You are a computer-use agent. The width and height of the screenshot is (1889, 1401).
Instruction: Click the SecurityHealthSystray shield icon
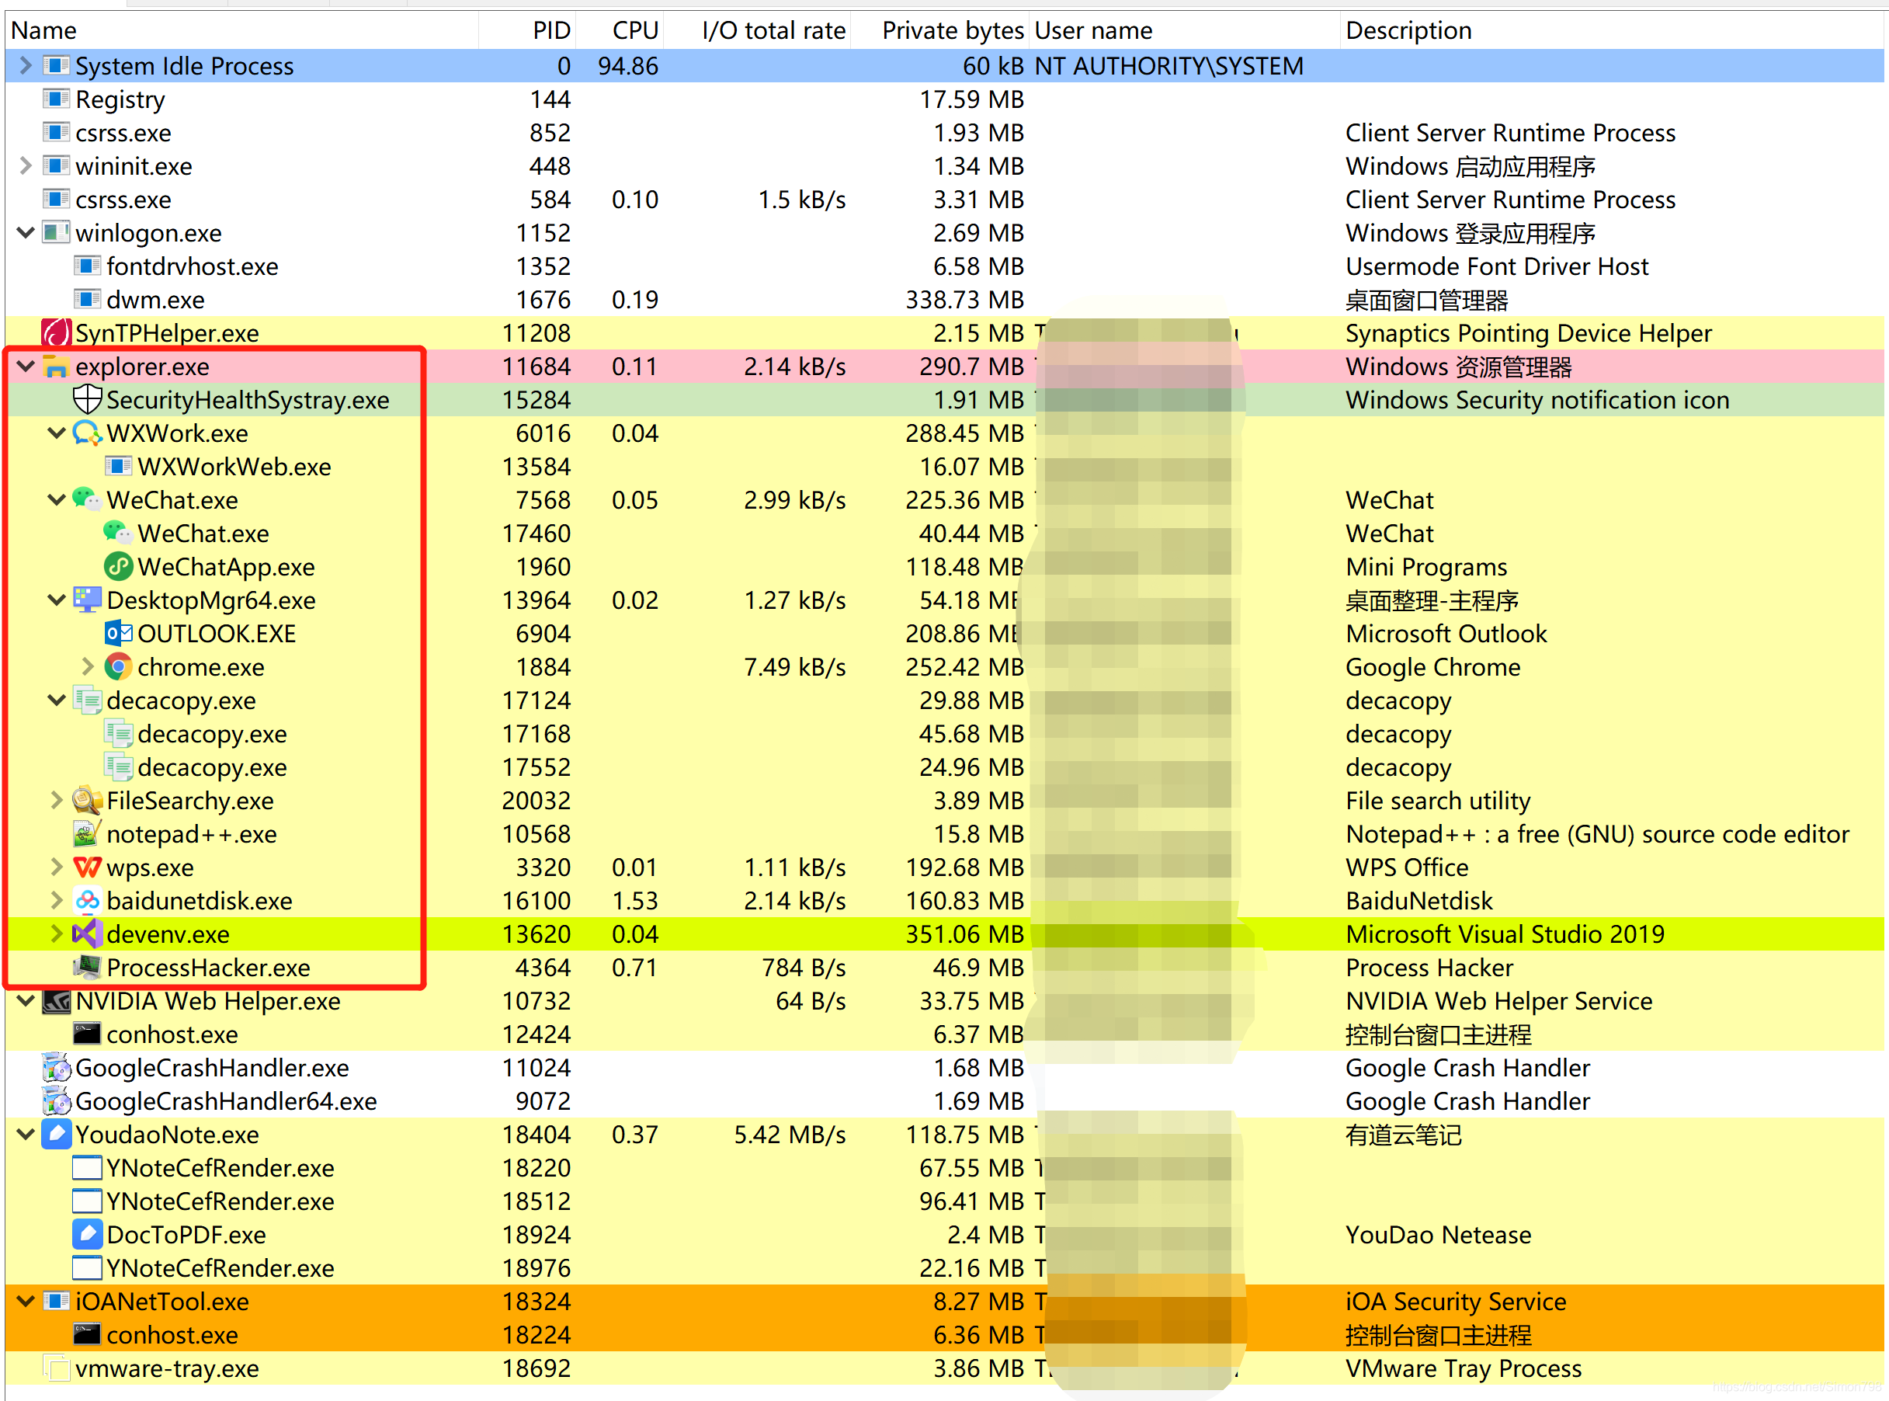87,399
